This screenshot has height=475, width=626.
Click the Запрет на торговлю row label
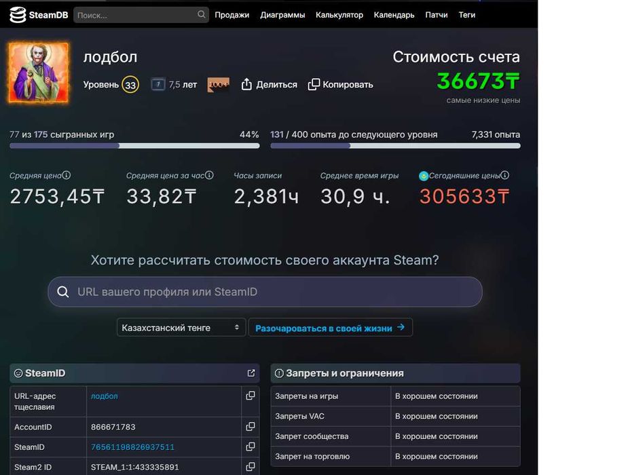[x=312, y=456]
